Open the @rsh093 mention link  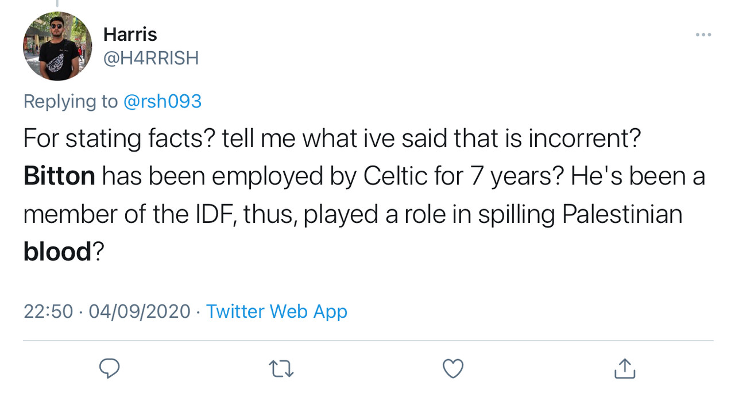(x=163, y=101)
